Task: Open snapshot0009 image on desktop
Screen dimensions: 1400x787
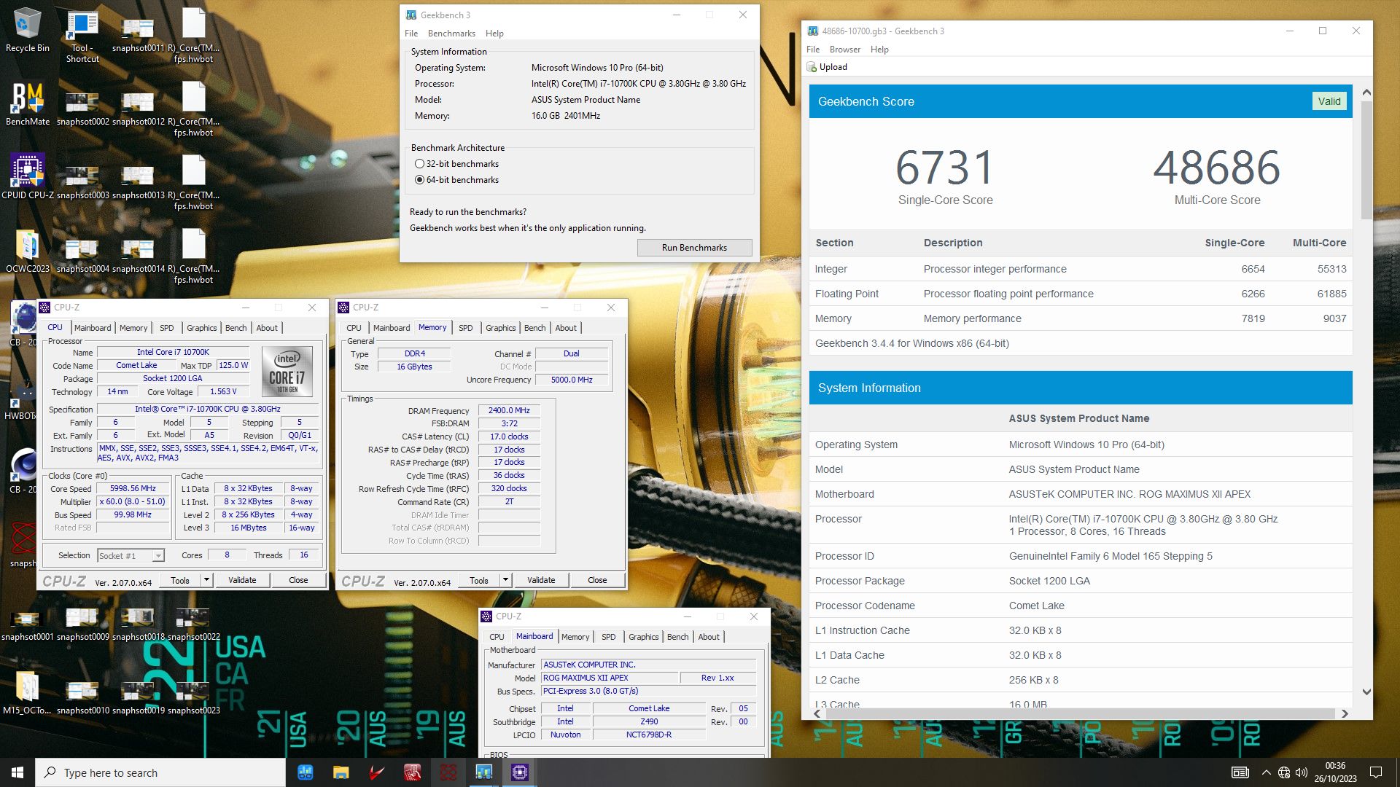Action: coord(82,624)
